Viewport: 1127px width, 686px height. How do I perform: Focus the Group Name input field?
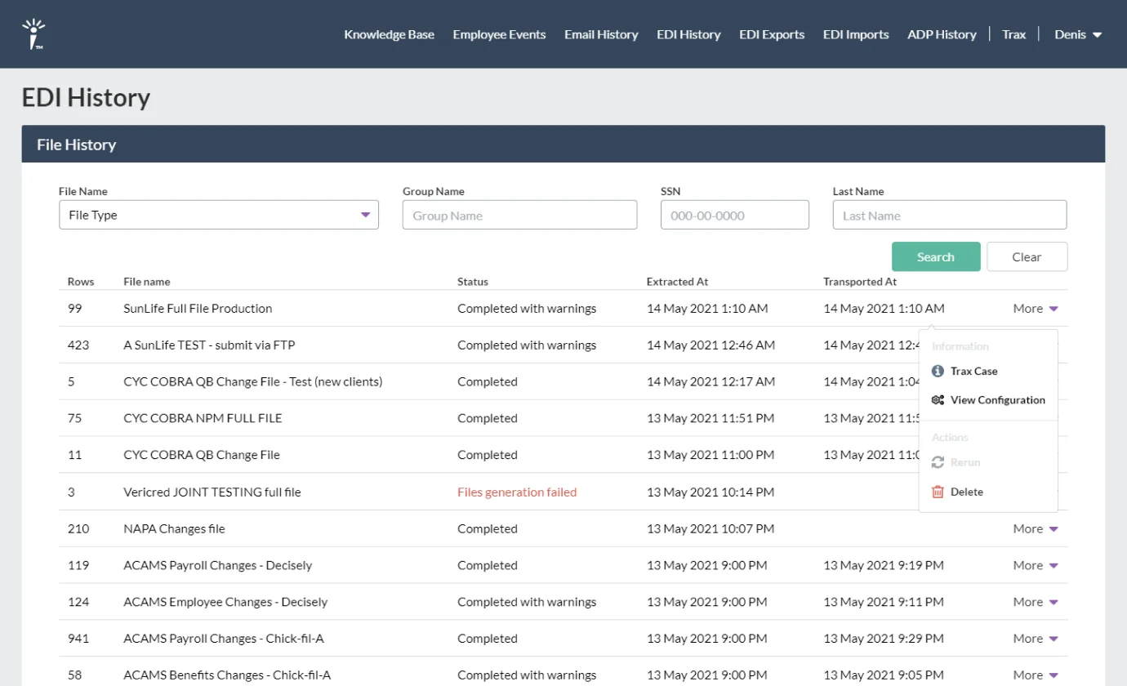[x=519, y=215]
